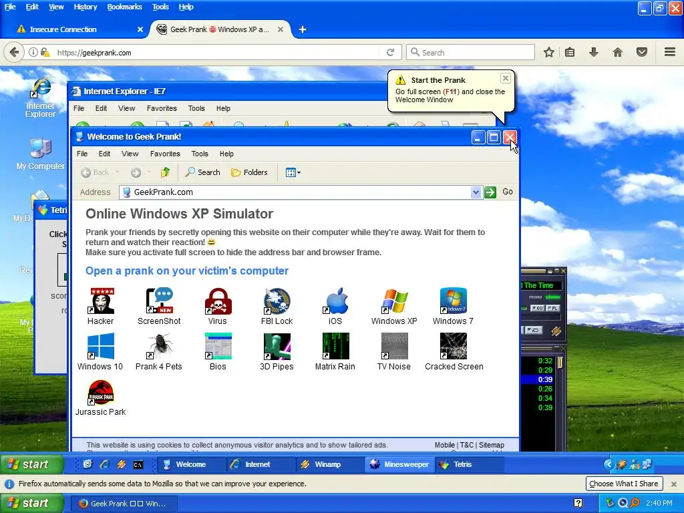Image resolution: width=684 pixels, height=513 pixels.
Task: Click the Firefox back arrow
Action: [x=14, y=52]
